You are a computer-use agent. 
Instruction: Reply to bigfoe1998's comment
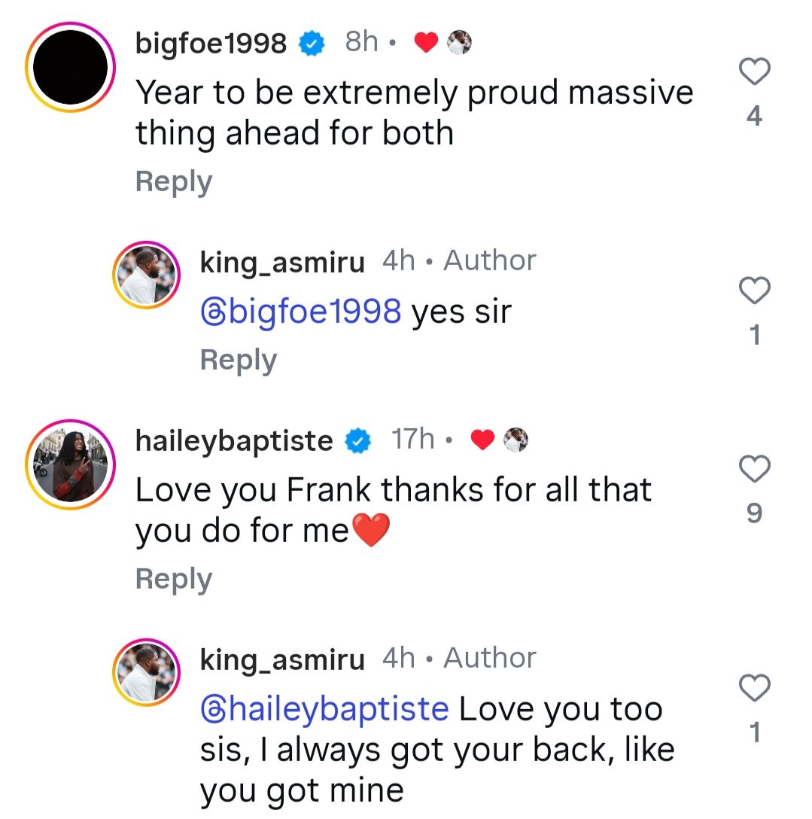pos(172,181)
